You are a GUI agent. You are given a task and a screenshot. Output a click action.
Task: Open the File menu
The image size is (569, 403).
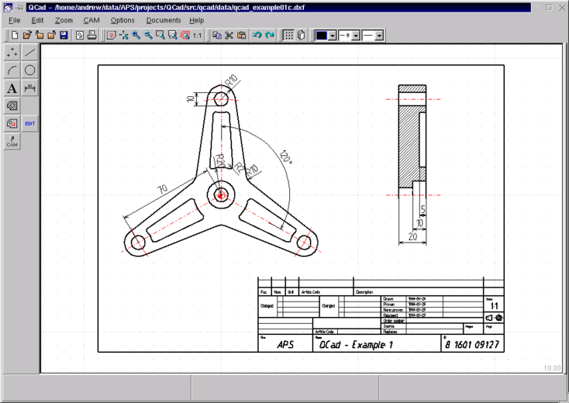click(15, 20)
